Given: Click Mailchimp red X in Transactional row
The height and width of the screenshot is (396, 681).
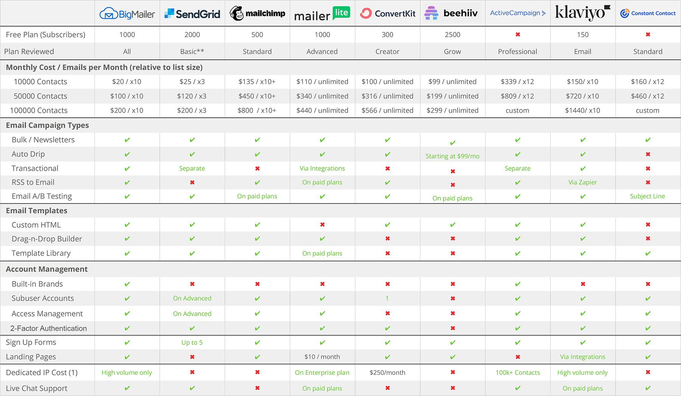Looking at the screenshot, I should [257, 168].
